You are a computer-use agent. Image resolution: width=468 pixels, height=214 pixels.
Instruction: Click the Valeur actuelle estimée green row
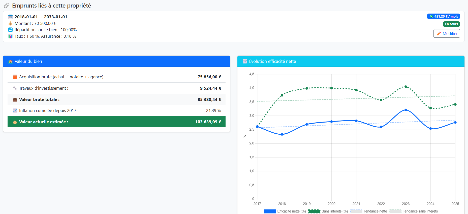pos(116,122)
